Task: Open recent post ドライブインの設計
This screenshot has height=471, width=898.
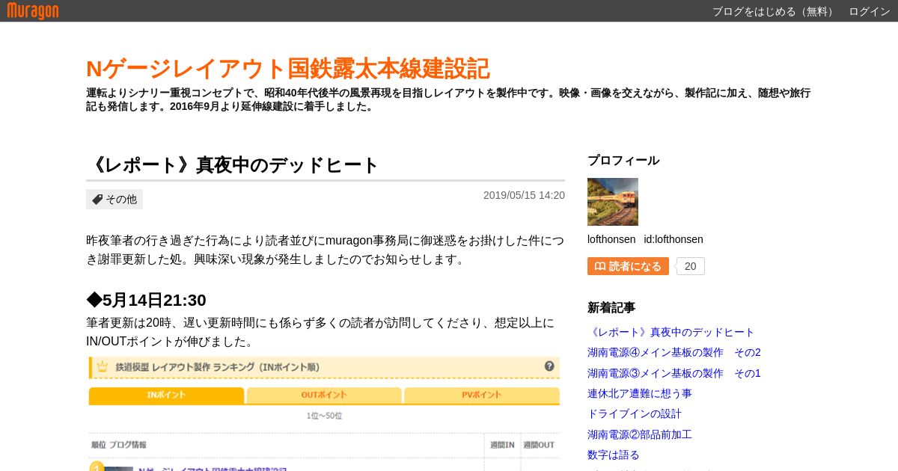Action: pyautogui.click(x=635, y=413)
